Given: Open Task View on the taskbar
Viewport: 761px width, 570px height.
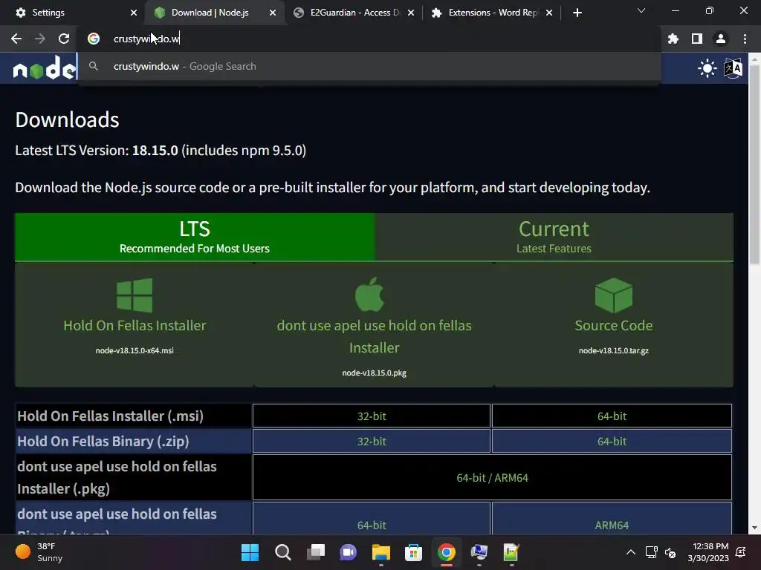Looking at the screenshot, I should pos(315,552).
